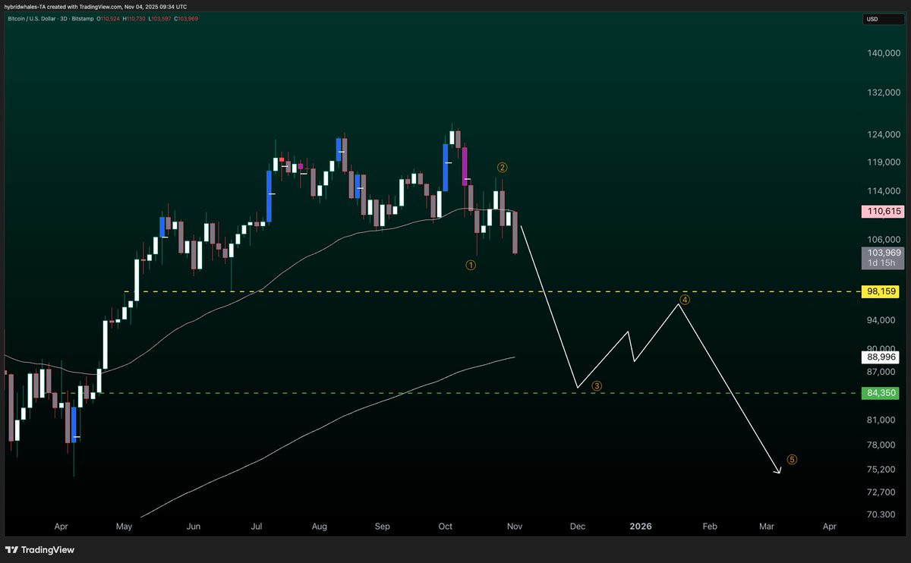Select the green support level label 84,350
Viewport: 911px width, 563px height.
[880, 393]
